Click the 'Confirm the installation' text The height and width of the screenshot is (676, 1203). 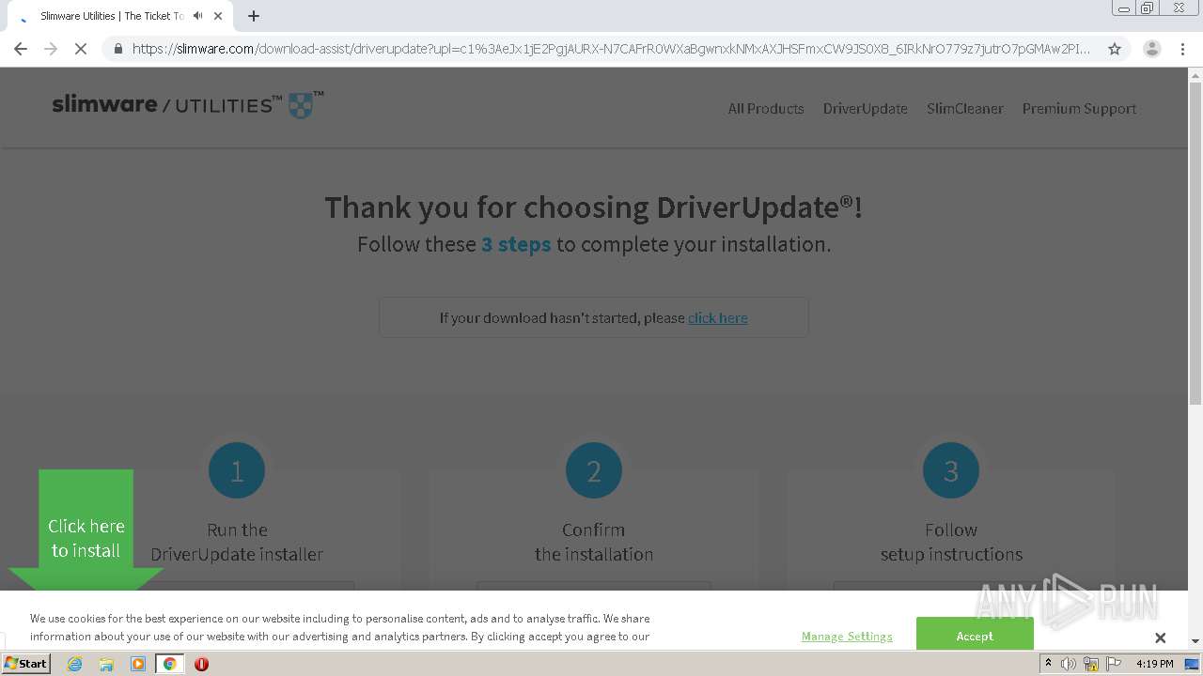[x=594, y=542]
